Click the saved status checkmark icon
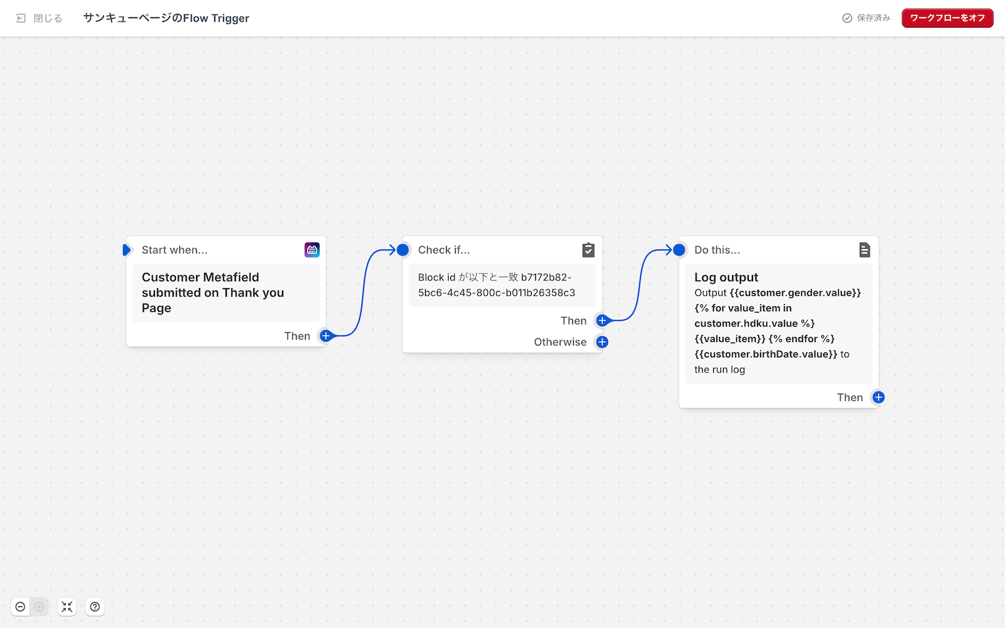Viewport: 1005px width, 628px height. pyautogui.click(x=847, y=18)
